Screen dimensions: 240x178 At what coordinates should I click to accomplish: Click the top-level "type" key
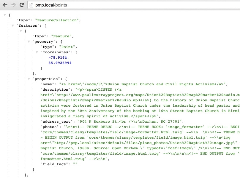(23, 20)
